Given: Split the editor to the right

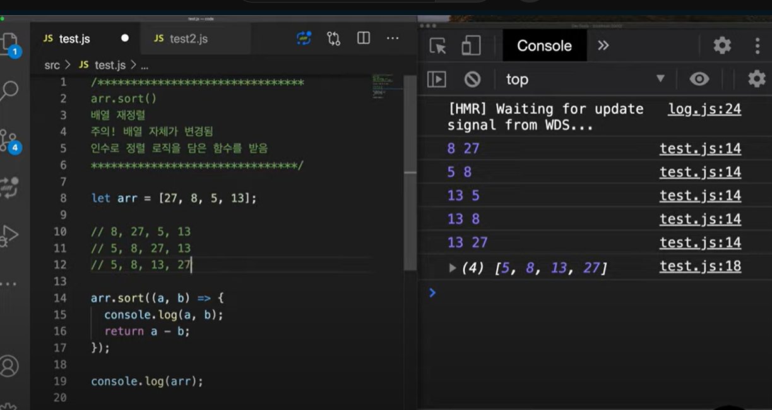Looking at the screenshot, I should 364,38.
